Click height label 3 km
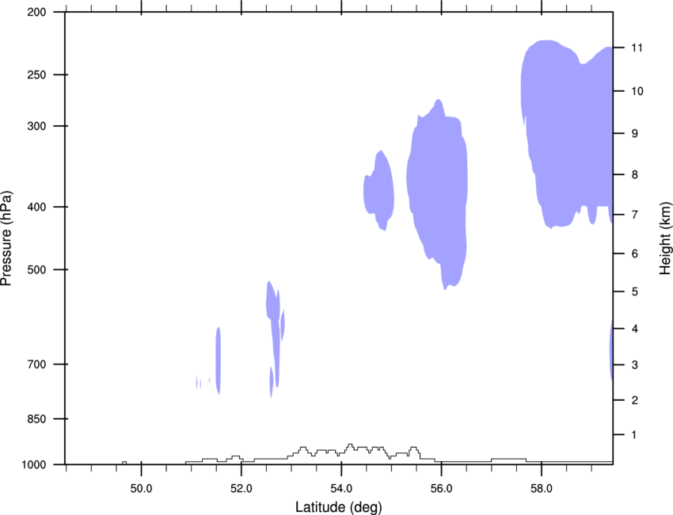673x515 pixels. click(x=635, y=365)
